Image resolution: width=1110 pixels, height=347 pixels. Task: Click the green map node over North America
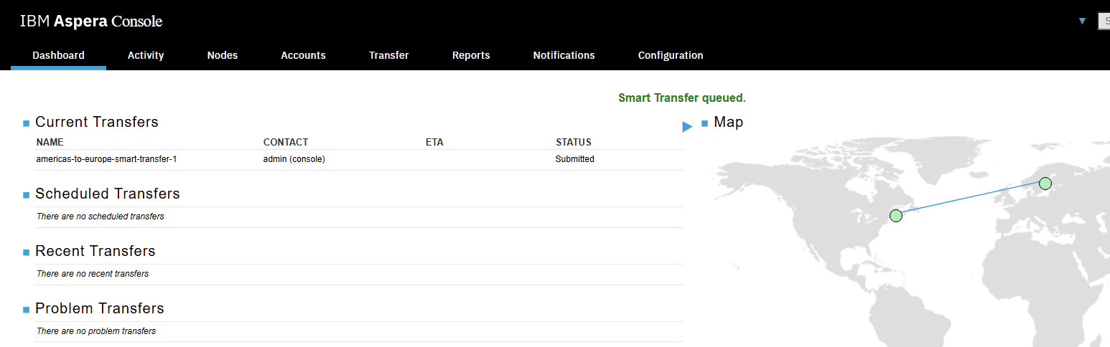pos(895,216)
